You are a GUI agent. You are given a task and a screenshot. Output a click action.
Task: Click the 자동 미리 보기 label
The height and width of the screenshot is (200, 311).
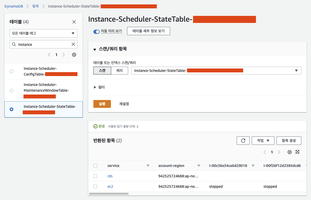pos(111,31)
